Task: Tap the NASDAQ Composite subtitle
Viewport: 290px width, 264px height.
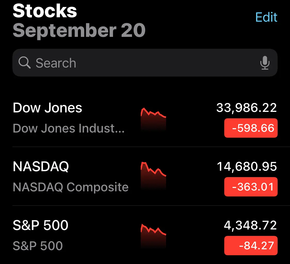Action: point(71,187)
